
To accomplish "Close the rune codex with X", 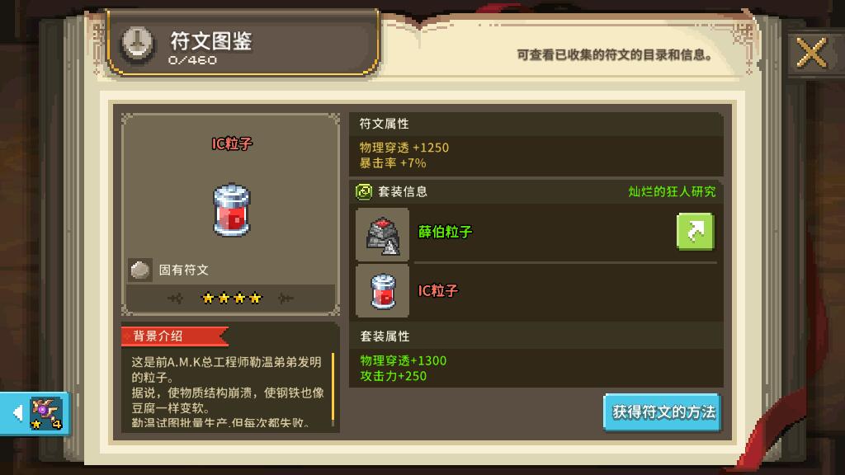I will [811, 53].
